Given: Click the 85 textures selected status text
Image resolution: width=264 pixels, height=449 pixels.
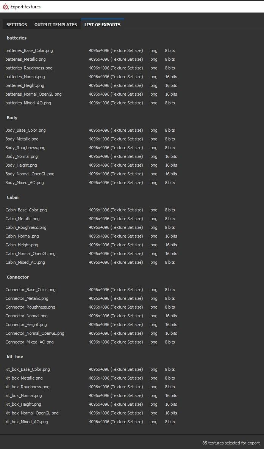Looking at the screenshot, I should [231, 443].
